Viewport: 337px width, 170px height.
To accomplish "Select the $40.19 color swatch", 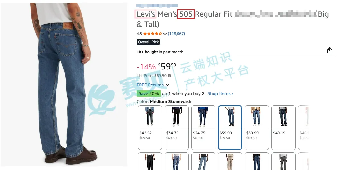I will point(283,128).
